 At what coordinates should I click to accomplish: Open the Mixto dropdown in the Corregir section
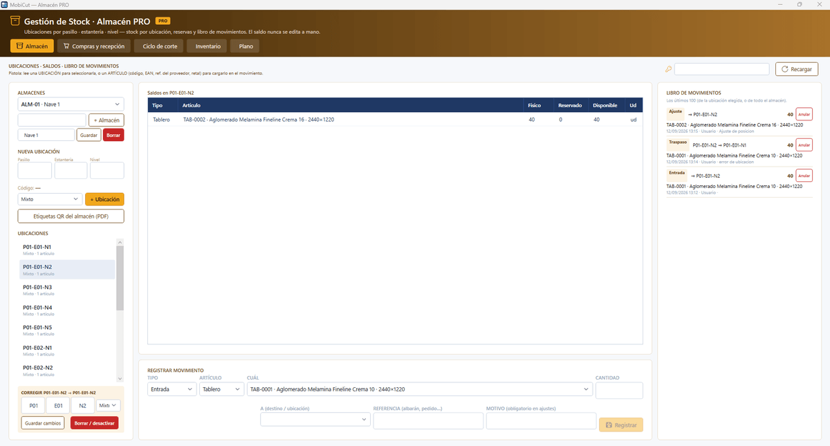(109, 406)
